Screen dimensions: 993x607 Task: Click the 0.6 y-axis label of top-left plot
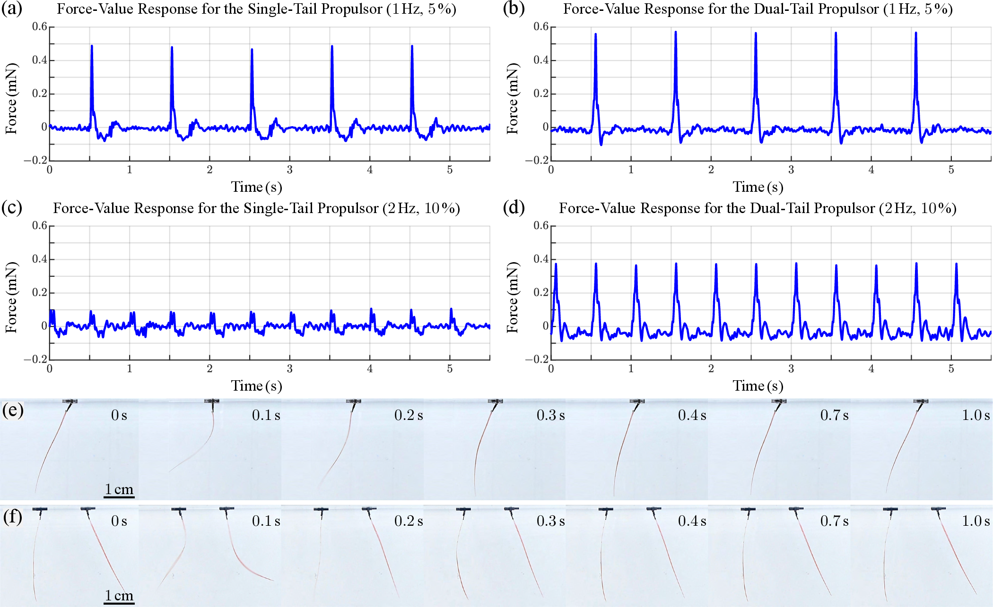(x=40, y=26)
